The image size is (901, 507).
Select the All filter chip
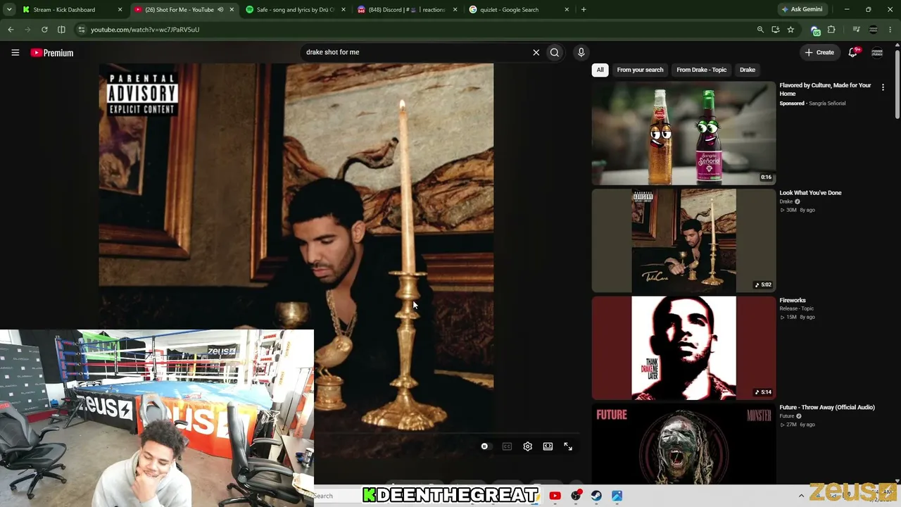click(x=600, y=70)
